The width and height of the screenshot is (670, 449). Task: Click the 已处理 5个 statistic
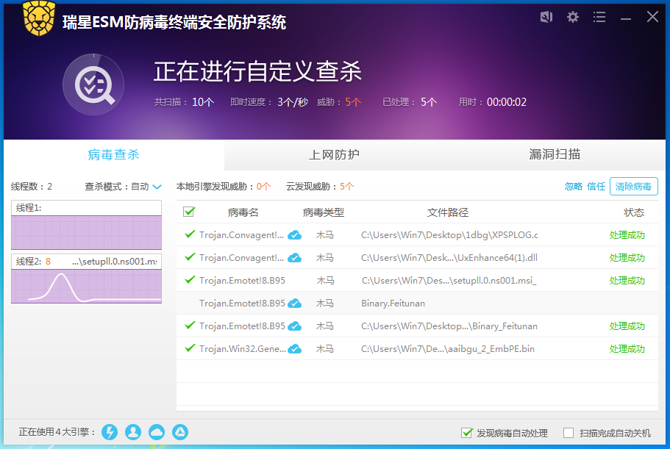tap(410, 102)
